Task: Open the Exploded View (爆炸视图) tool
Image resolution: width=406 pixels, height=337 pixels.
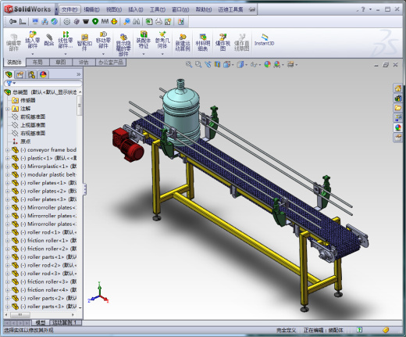Action: pos(223,42)
